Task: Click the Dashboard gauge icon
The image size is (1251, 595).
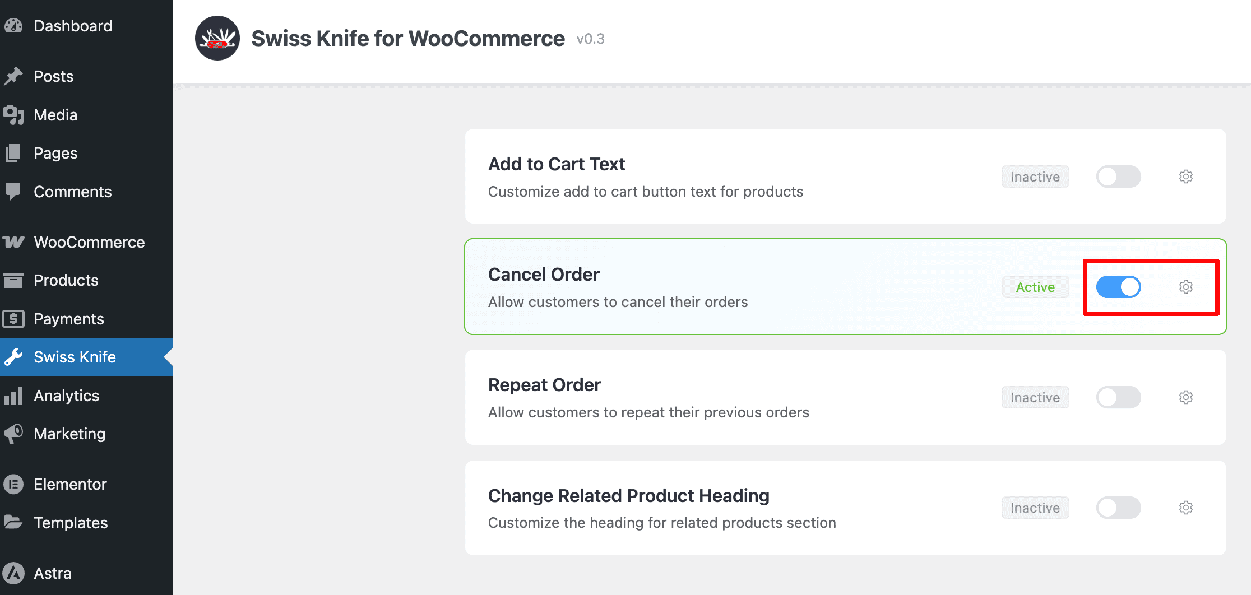Action: pyautogui.click(x=13, y=26)
